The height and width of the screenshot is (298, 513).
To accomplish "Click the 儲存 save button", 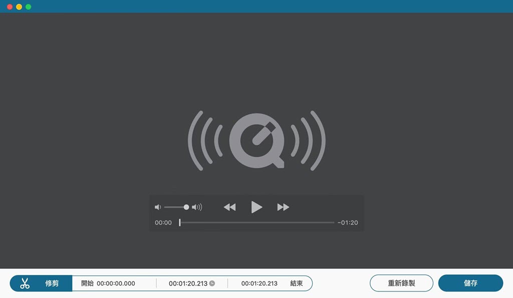I will pos(470,283).
